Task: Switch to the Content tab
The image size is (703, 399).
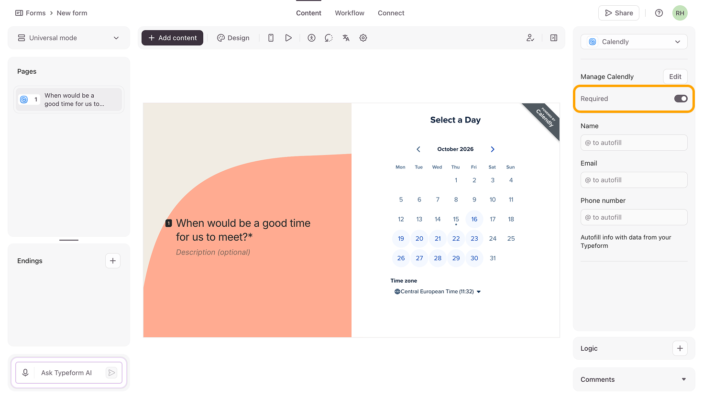Action: tap(308, 13)
